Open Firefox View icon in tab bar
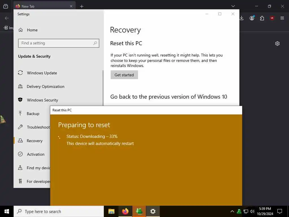The height and width of the screenshot is (217, 289). [6, 6]
